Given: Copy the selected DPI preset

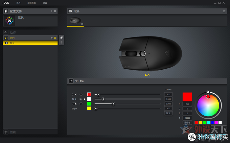Looking at the screenshot, I should (62, 38).
